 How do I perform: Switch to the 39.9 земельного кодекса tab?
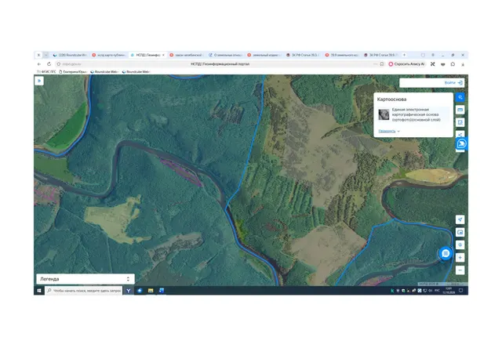click(342, 55)
